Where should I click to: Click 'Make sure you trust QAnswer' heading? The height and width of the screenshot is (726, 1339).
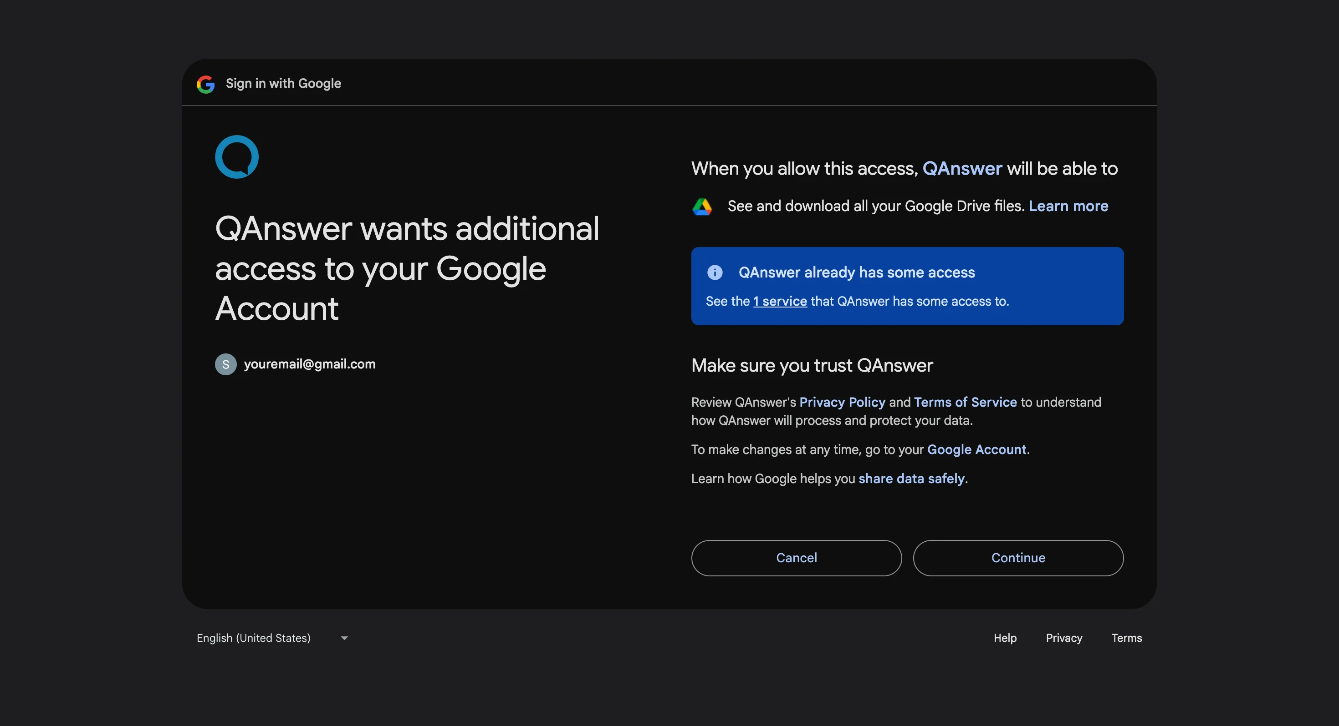coord(812,366)
